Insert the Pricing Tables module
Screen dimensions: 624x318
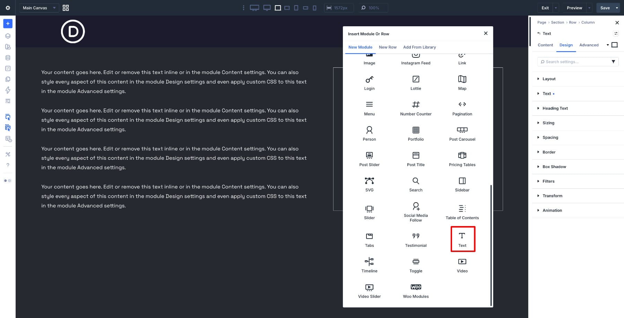(462, 159)
